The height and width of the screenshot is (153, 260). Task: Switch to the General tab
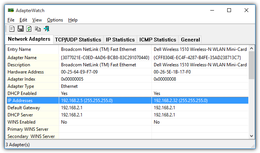click(190, 40)
